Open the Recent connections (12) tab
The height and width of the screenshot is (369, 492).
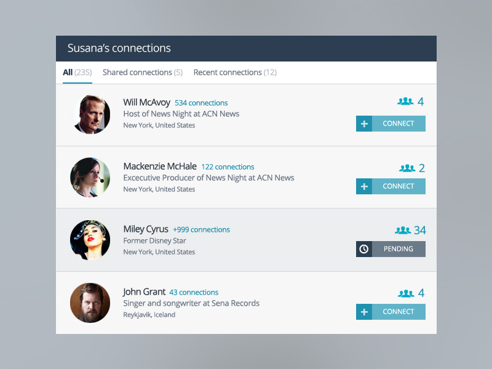click(x=235, y=73)
